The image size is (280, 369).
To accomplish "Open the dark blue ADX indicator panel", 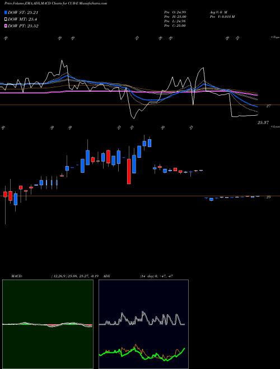I will 143,324.
